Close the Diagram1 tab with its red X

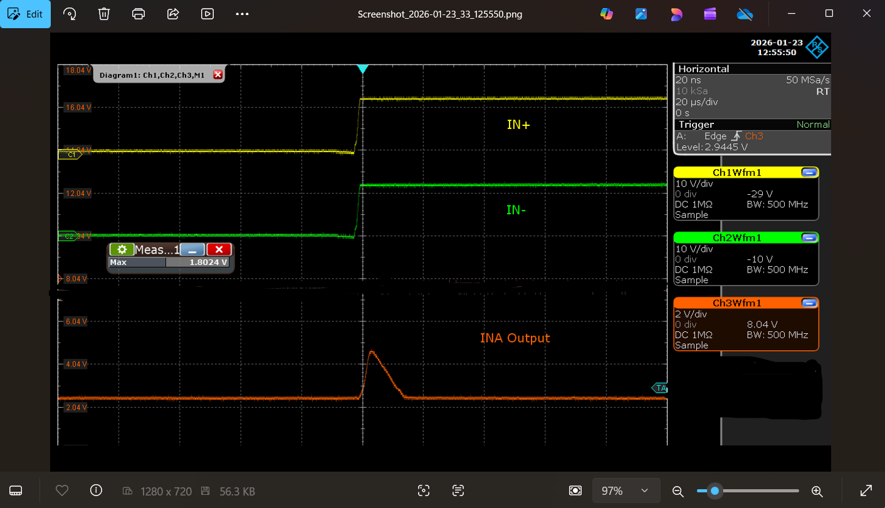point(217,75)
